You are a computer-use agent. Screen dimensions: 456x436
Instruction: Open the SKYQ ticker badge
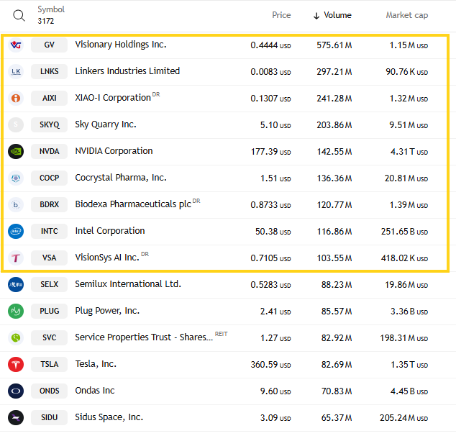[49, 124]
